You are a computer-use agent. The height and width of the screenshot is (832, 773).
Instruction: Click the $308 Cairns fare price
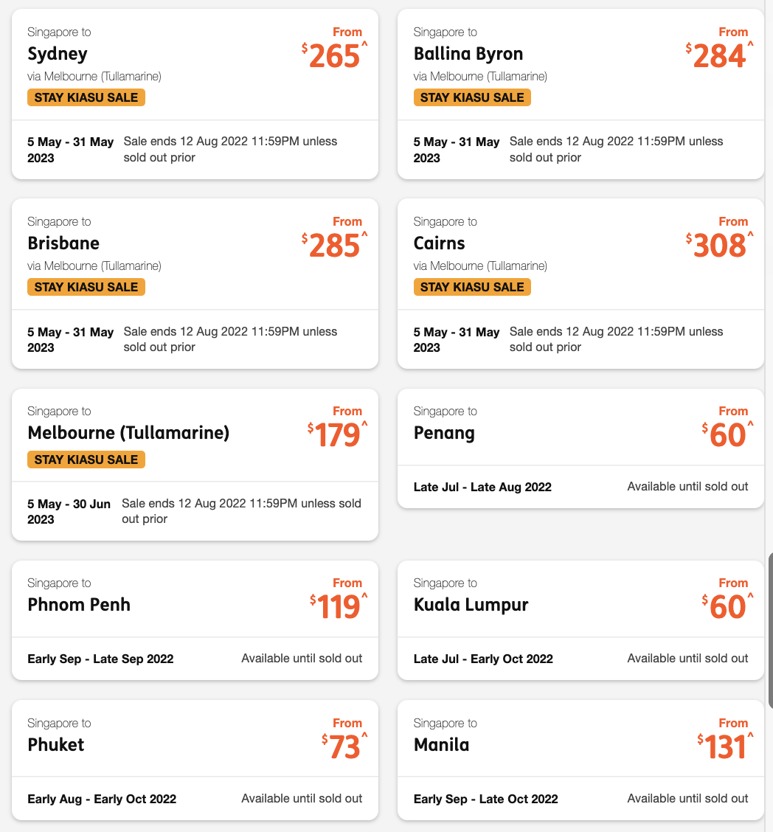[720, 246]
